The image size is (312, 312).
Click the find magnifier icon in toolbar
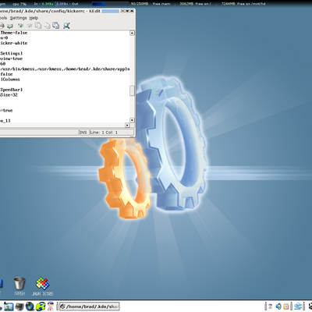point(66,26)
